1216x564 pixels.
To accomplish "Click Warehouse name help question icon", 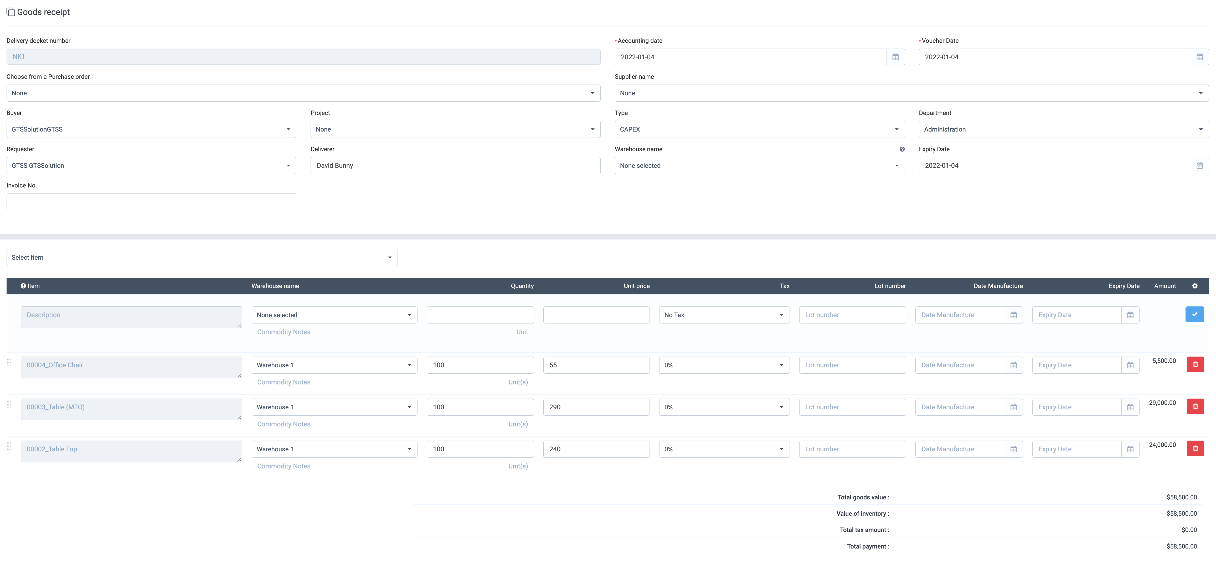I will click(x=901, y=149).
